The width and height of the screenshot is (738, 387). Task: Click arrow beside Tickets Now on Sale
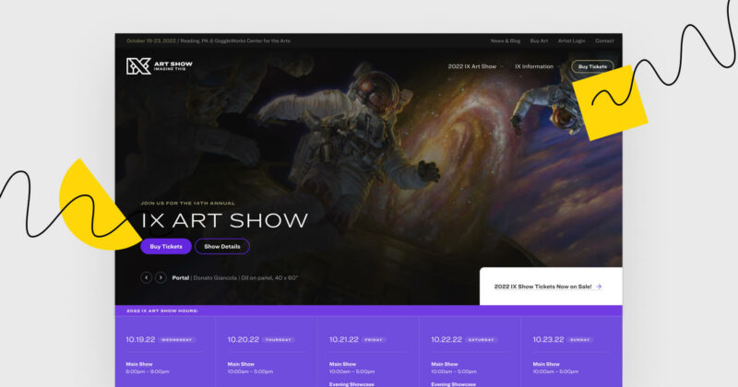click(x=599, y=287)
